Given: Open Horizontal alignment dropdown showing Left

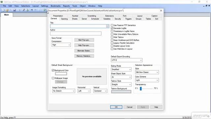Looking at the screenshot, I should 84,91.
